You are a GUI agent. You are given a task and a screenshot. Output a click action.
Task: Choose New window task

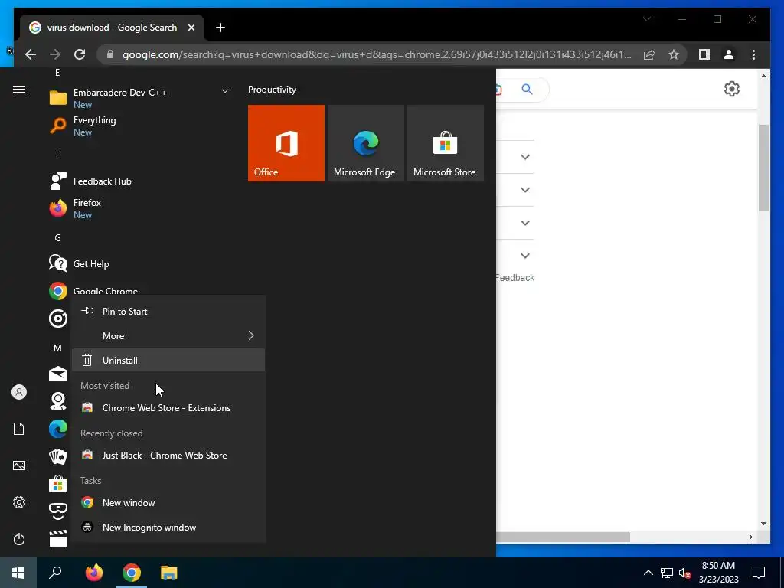(168, 502)
